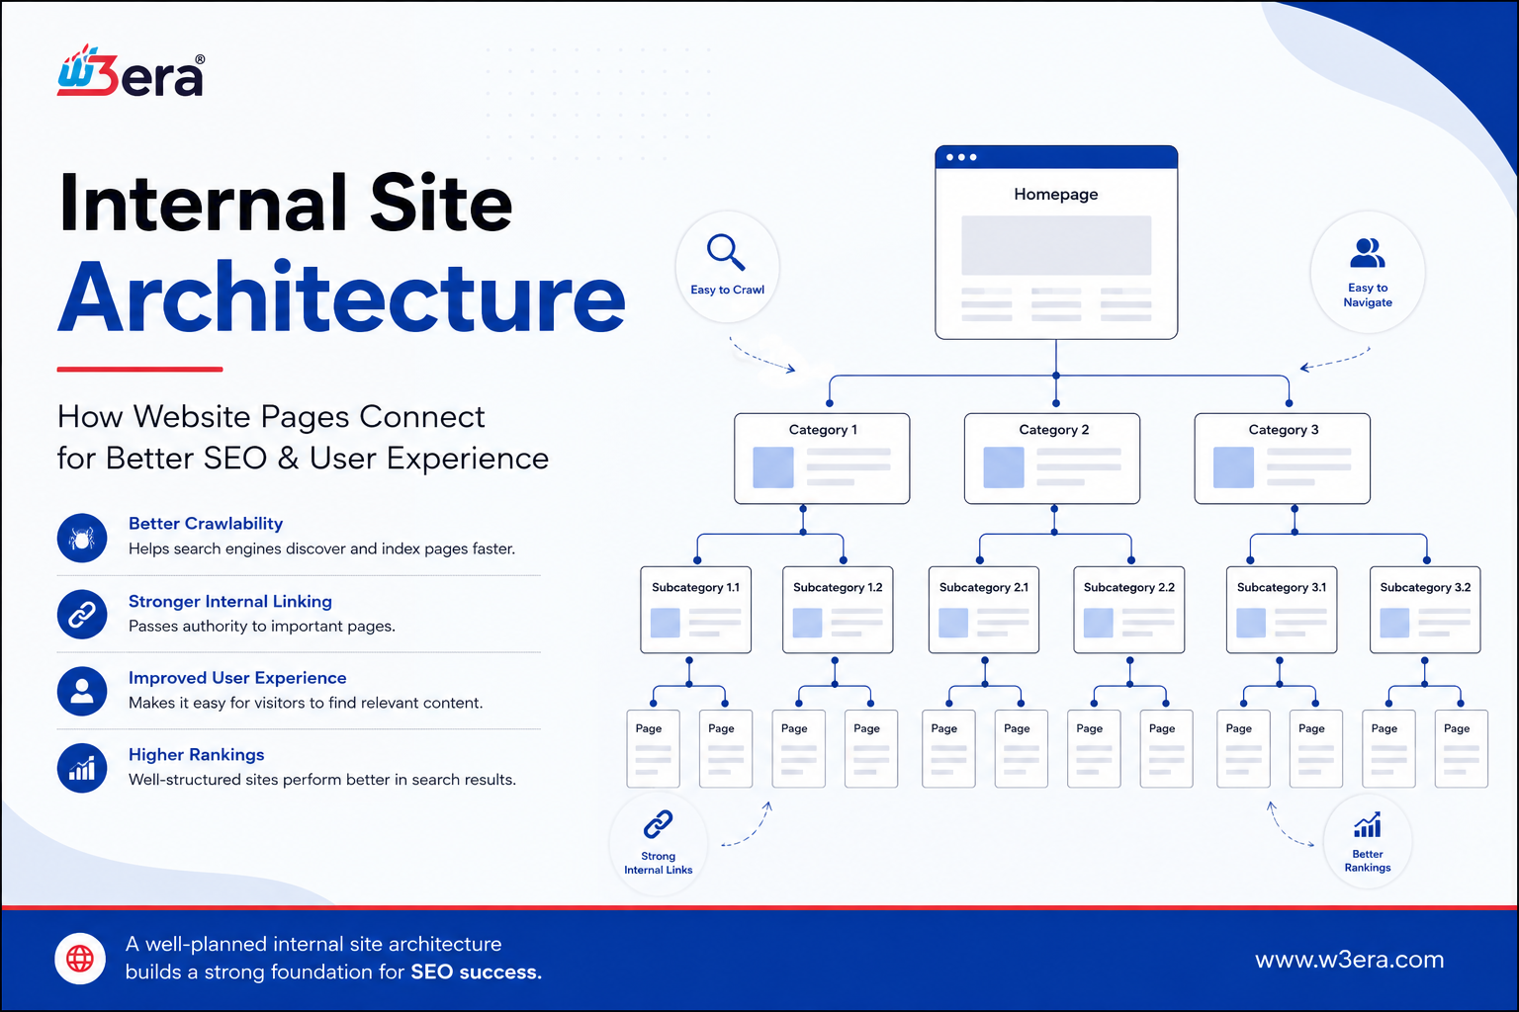Viewport: 1519px width, 1012px height.
Task: Click the Easy to Crawl label
Action: 728,290
